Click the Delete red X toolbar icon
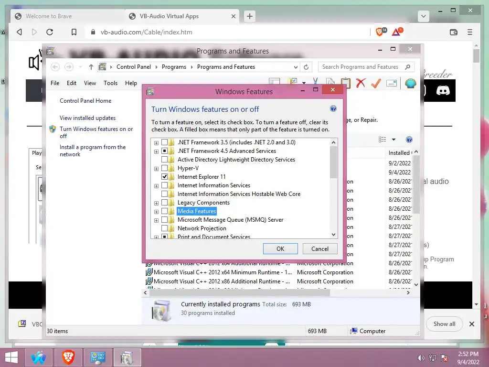Screen dimensions: 489x367 [361, 83]
